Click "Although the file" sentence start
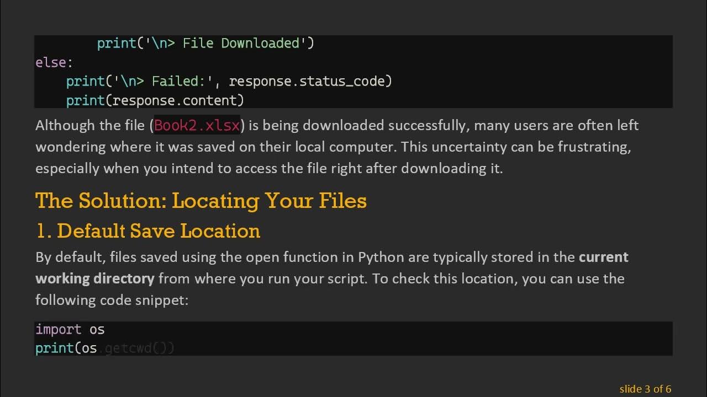Image resolution: width=707 pixels, height=397 pixels. (x=92, y=126)
